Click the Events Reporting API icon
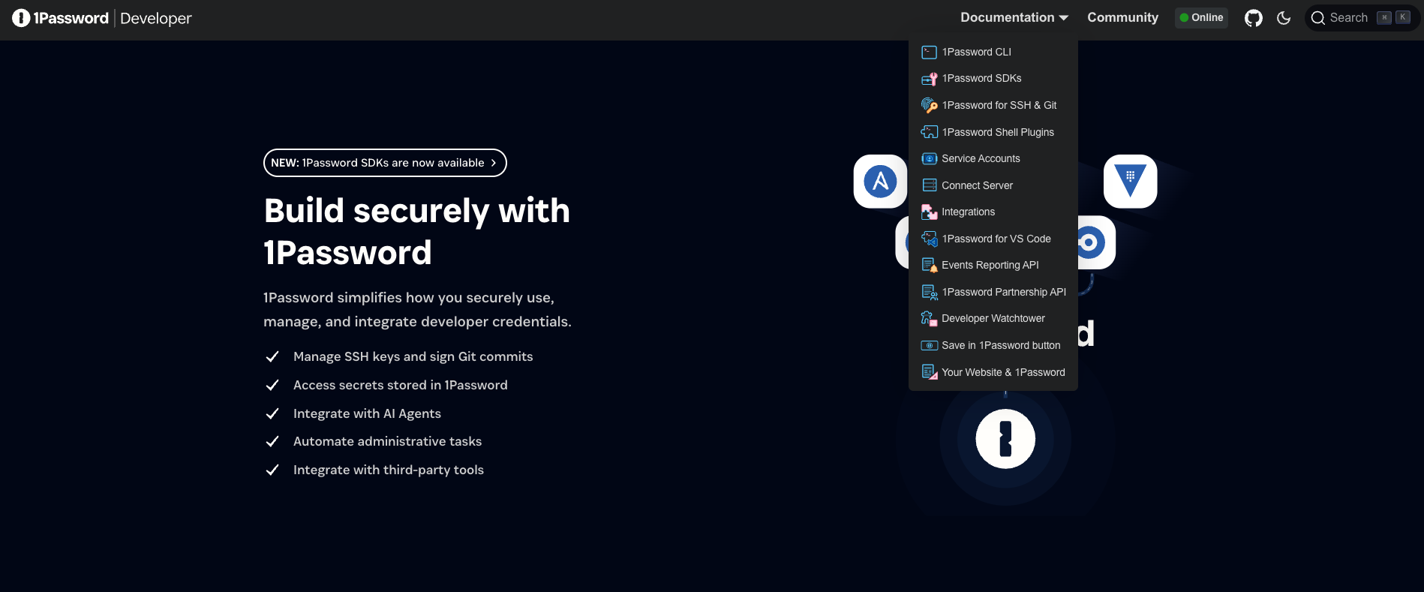Image resolution: width=1424 pixels, height=592 pixels. (929, 265)
